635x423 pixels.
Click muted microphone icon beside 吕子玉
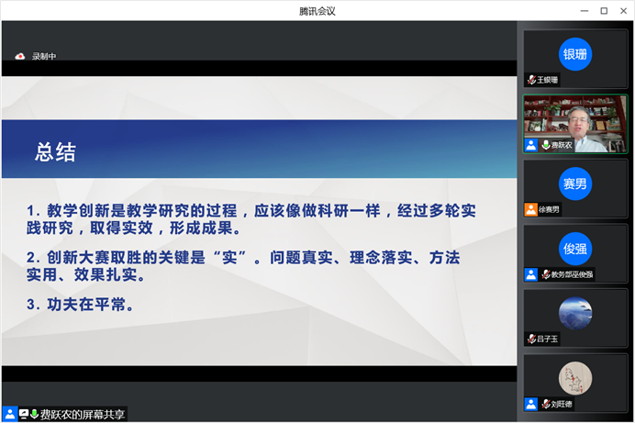(532, 339)
